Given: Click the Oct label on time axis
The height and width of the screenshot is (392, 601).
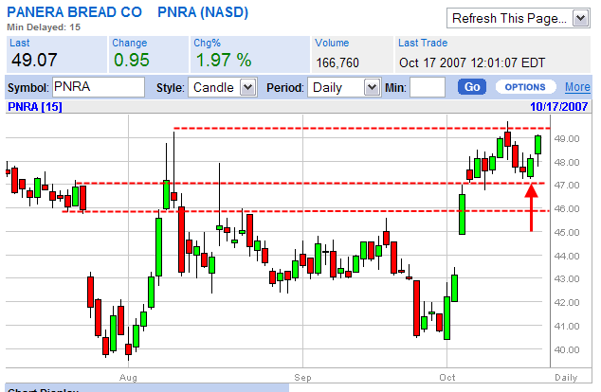Looking at the screenshot, I should (x=447, y=378).
